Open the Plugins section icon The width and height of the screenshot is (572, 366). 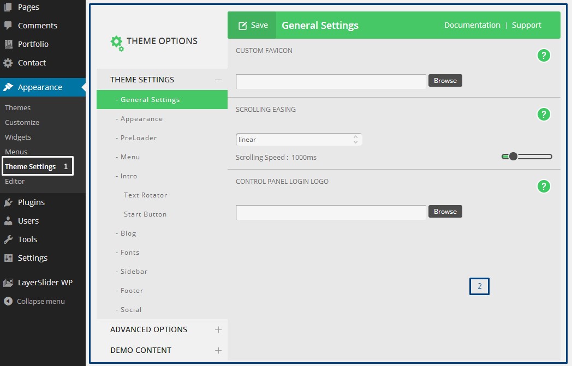coord(7,202)
